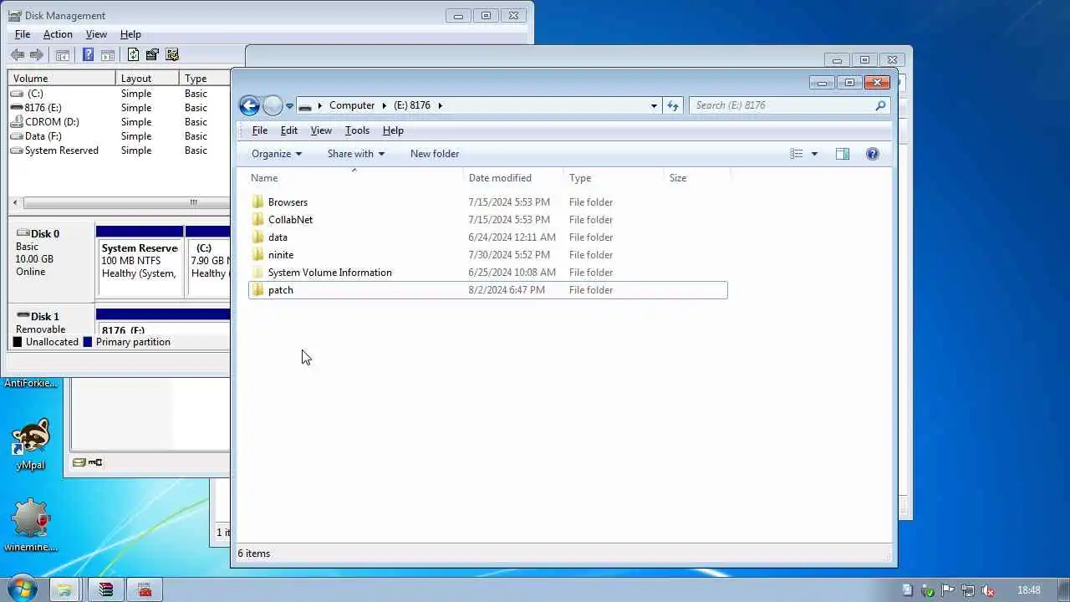Viewport: 1070px width, 602px height.
Task: Click Explorer's forward navigation arrow button
Action: [x=273, y=105]
